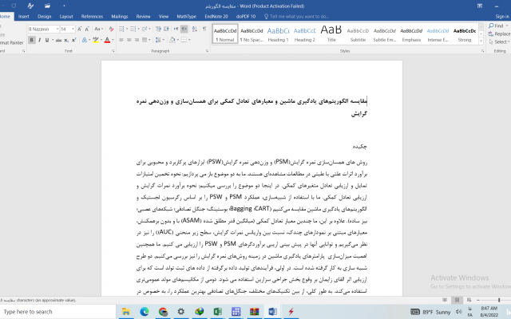Adjust the zoom slider
This screenshot has height=319, width=511.
pos(498,300)
